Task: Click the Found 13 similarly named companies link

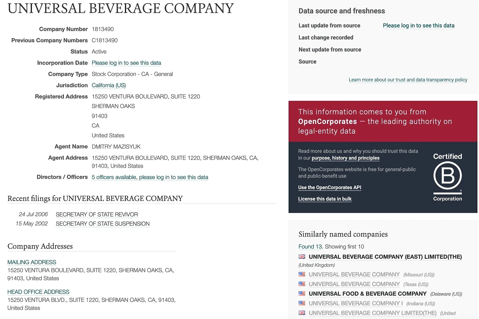Action: coord(311,246)
